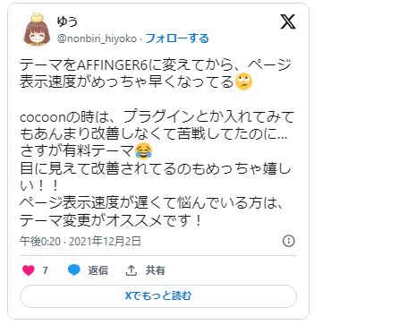Viewport: 399px width, 325px height.
Task: Select the 返信 reply label
Action: coord(98,270)
